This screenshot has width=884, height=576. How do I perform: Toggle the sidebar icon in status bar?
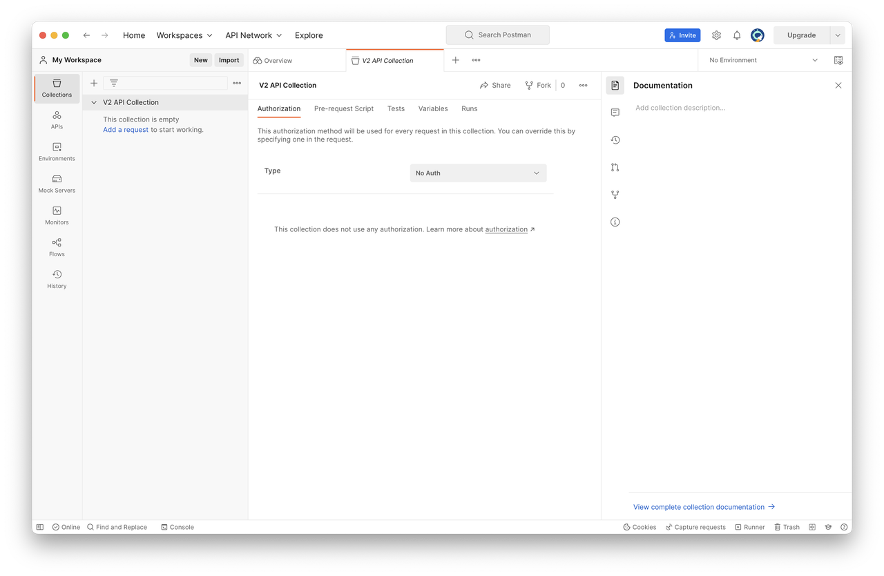(x=40, y=527)
